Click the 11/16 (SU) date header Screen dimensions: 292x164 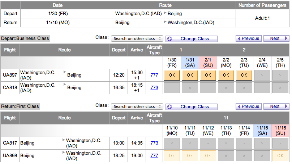tap(280, 131)
